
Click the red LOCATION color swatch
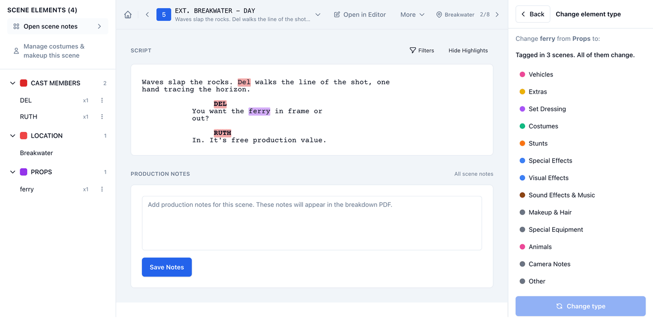click(x=23, y=136)
